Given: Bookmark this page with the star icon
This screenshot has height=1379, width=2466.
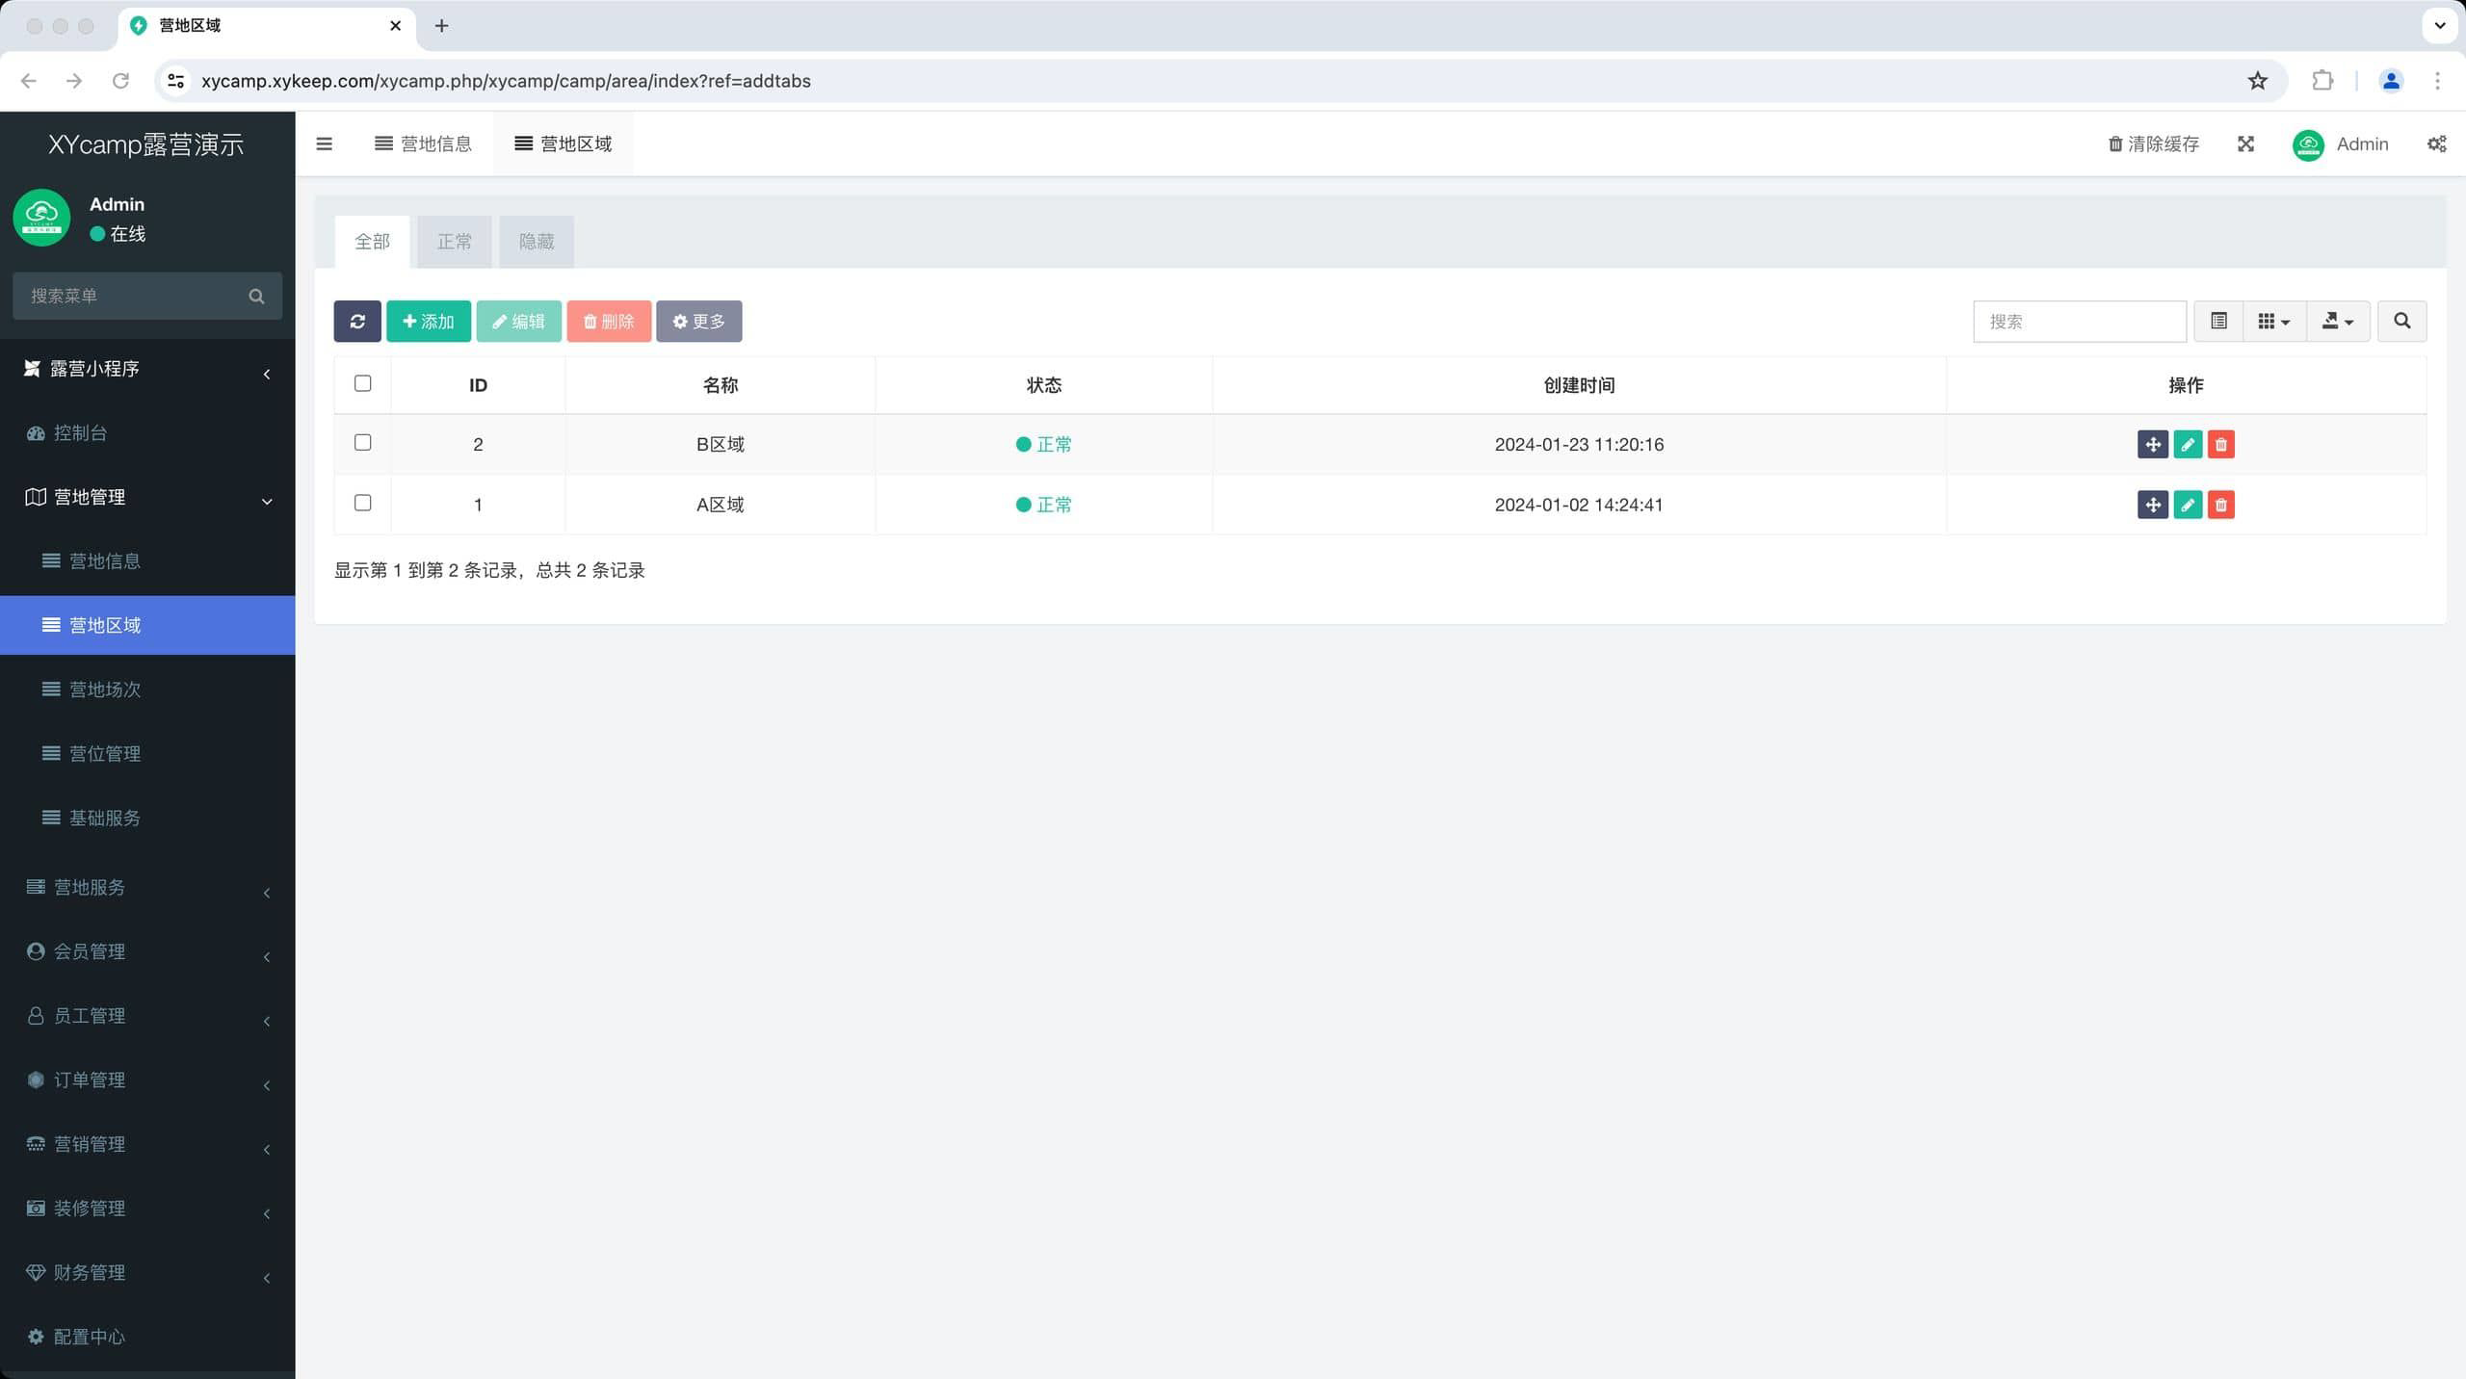Looking at the screenshot, I should point(2257,81).
